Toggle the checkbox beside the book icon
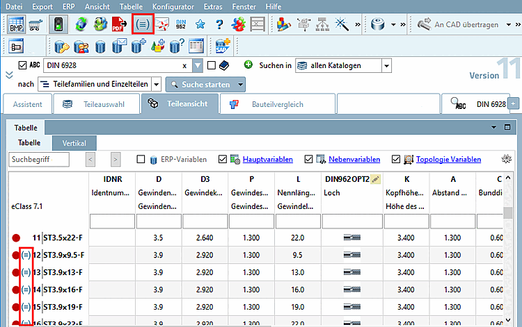This screenshot has height=327, width=522. pos(212,65)
